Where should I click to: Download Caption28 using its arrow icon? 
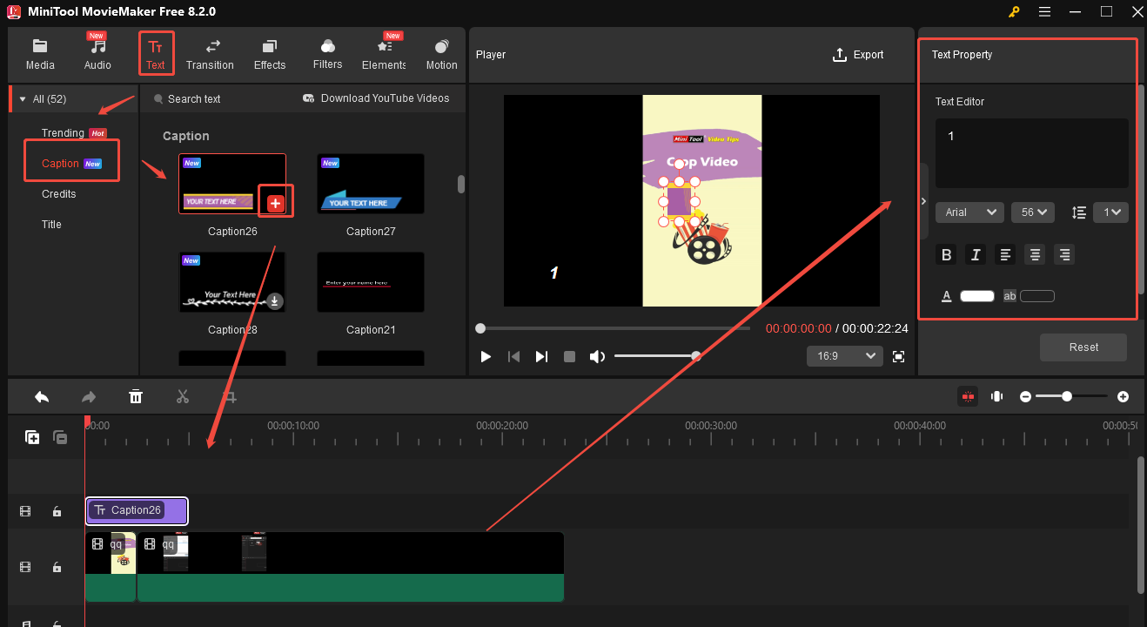[x=275, y=301]
